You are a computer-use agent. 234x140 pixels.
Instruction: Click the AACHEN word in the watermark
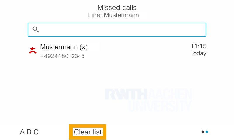tap(171, 94)
